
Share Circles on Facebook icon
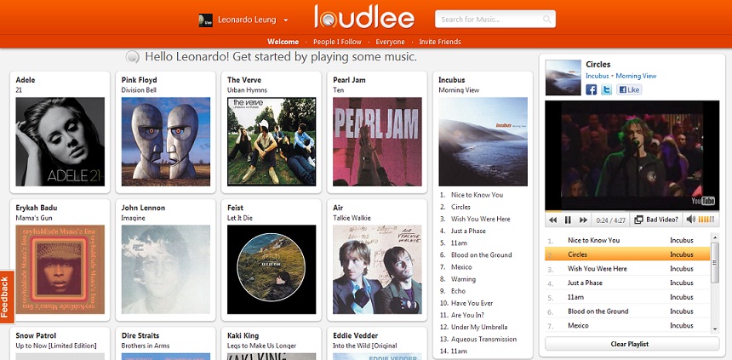[x=591, y=89]
